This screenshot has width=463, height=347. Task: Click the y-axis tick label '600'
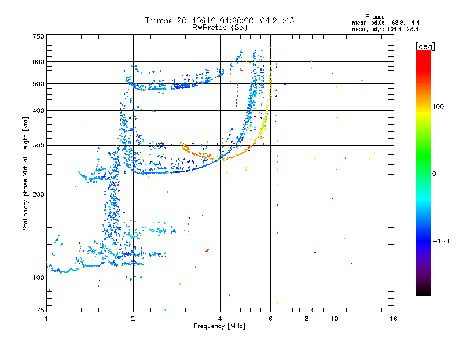click(38, 62)
